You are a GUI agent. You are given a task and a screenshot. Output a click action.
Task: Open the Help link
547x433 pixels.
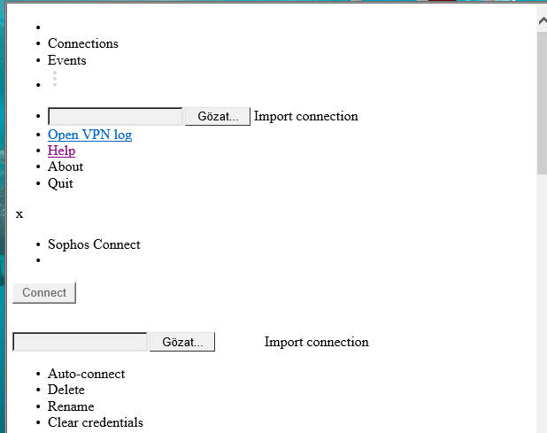pos(61,151)
